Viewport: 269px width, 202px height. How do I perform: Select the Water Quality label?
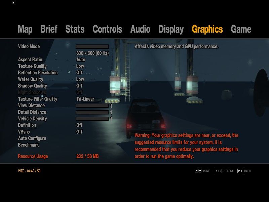(31, 79)
